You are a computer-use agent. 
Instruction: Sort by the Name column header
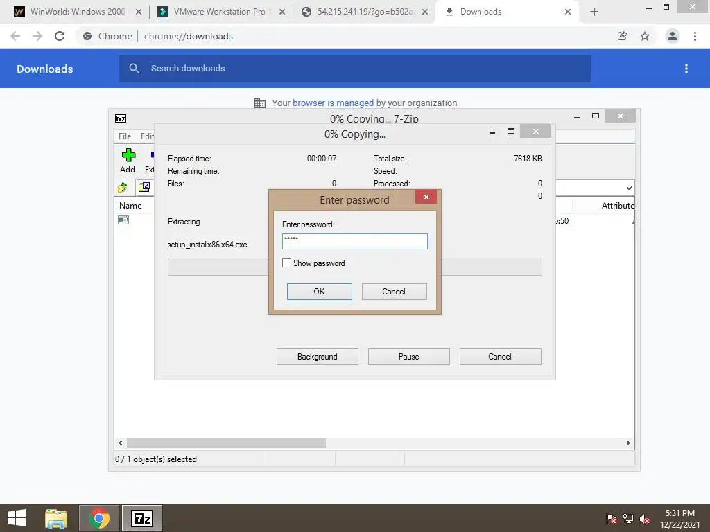[130, 205]
